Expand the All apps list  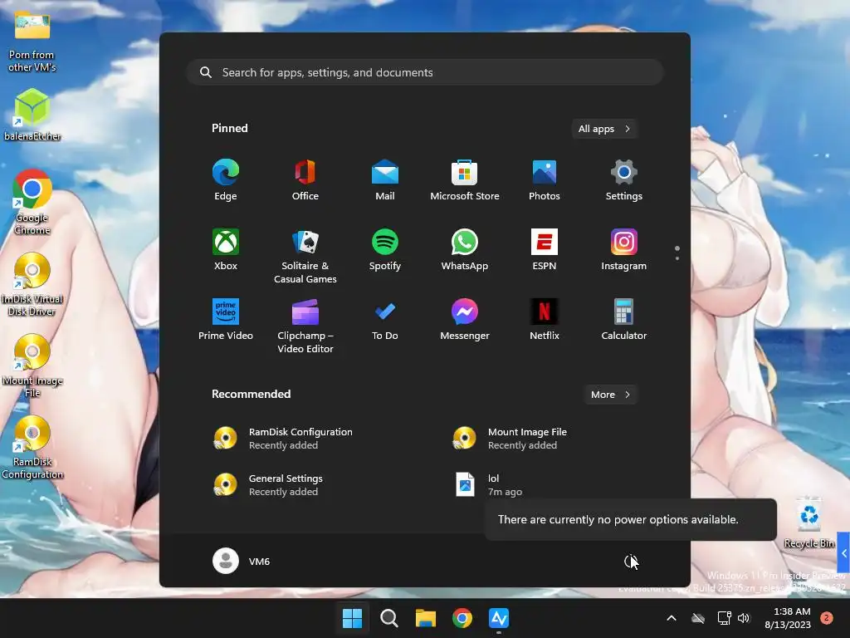(604, 129)
